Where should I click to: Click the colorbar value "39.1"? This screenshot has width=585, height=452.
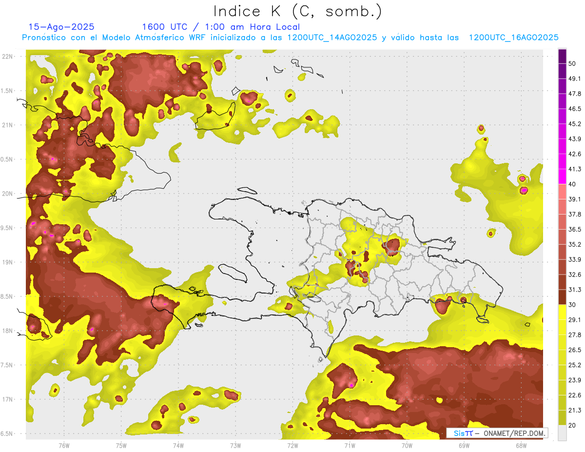tap(574, 199)
